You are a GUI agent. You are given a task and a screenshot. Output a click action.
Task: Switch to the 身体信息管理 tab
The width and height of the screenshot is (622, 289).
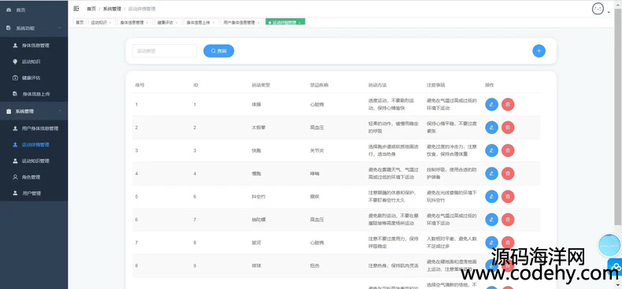[x=131, y=23]
